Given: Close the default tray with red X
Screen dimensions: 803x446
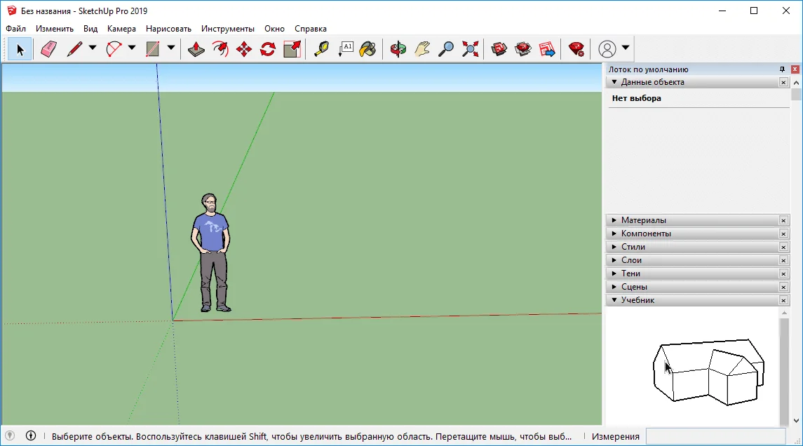Looking at the screenshot, I should [x=795, y=69].
